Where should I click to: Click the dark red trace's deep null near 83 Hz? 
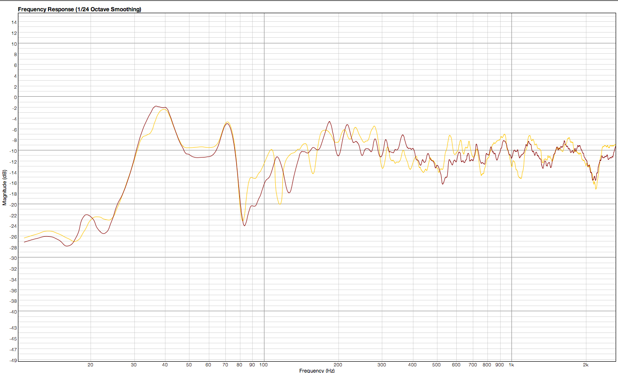(x=244, y=225)
